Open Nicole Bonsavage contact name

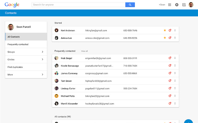point(70,66)
